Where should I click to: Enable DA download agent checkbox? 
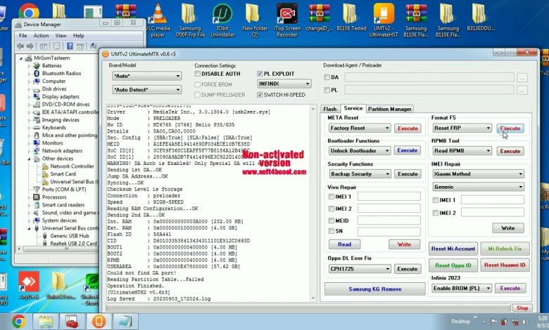coord(327,77)
